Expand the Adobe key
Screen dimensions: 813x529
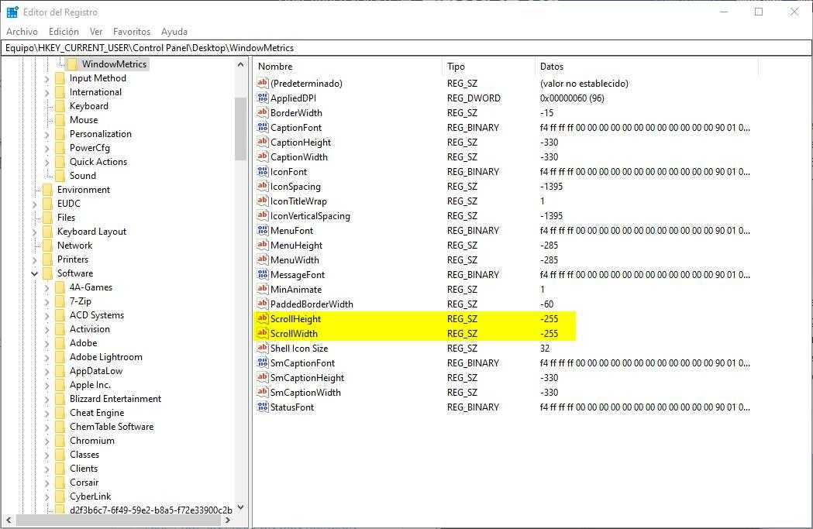[47, 343]
